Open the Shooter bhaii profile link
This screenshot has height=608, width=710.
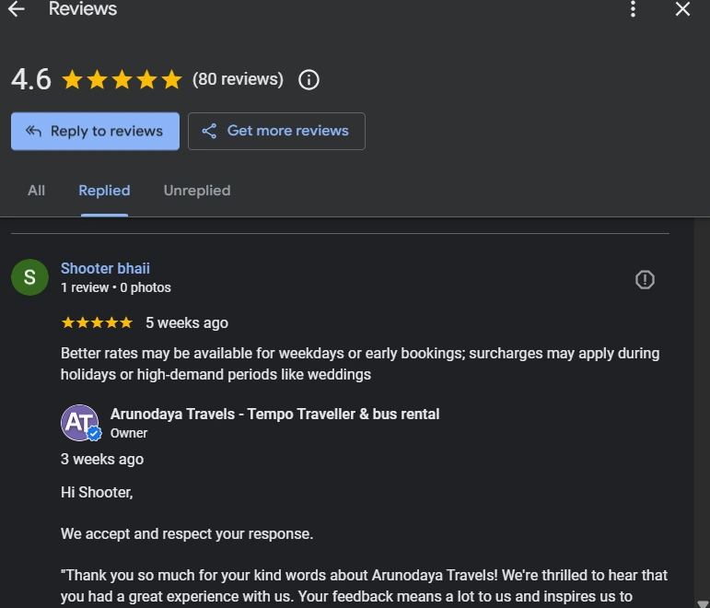click(105, 268)
